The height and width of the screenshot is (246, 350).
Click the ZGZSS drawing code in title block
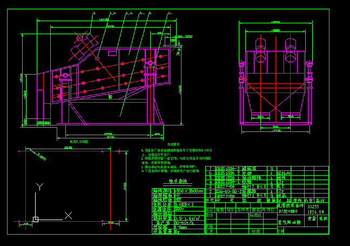coord(313,207)
